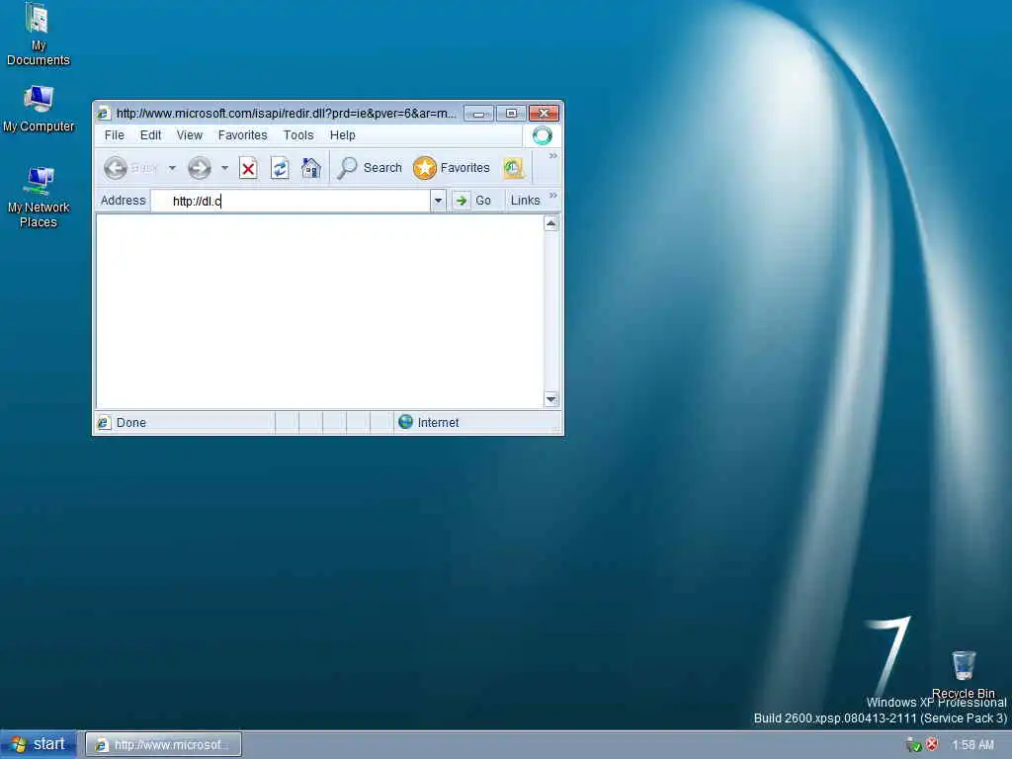Click the Back arrow button

click(116, 168)
